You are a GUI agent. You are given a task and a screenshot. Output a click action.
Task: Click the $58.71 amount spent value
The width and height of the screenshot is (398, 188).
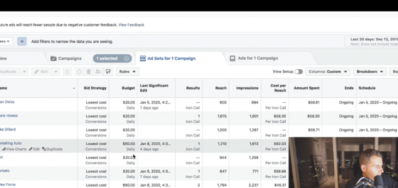point(314,130)
